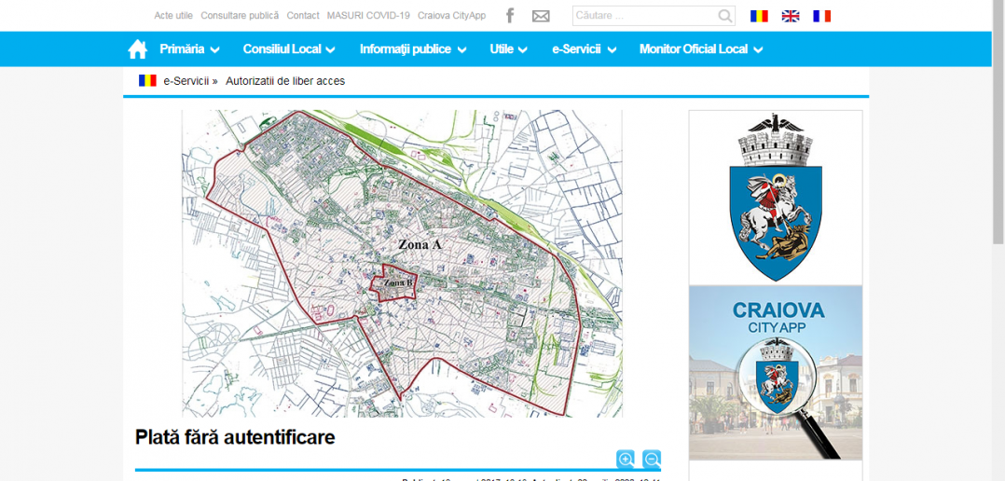Viewport: 1005px width, 481px height.
Task: Click the zoom in text icon
Action: pos(626,459)
